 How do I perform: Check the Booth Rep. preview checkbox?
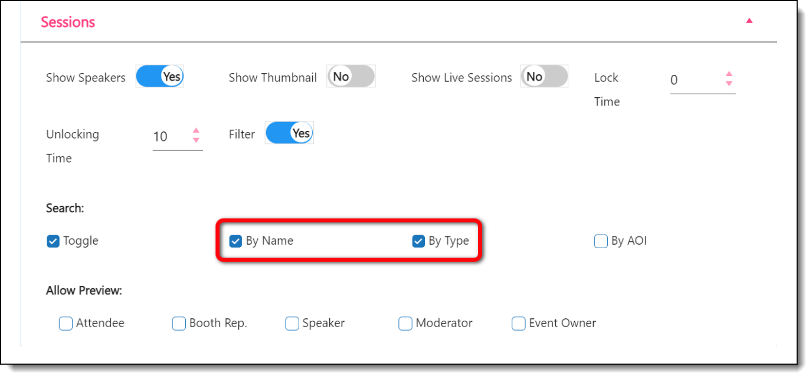point(179,324)
